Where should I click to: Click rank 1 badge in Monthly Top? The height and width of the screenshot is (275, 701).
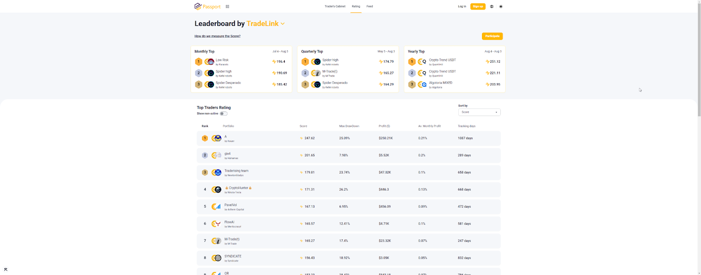pos(198,62)
